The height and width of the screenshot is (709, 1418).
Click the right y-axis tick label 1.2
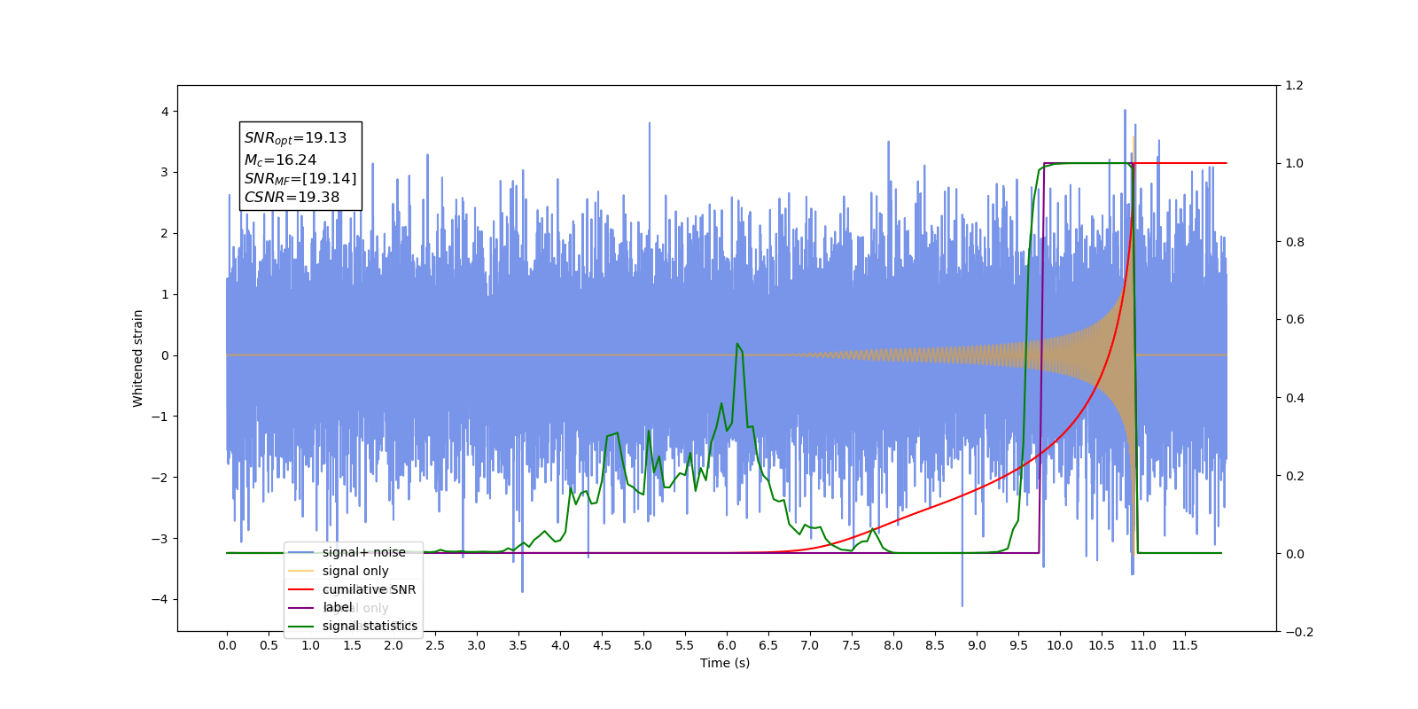(1295, 86)
